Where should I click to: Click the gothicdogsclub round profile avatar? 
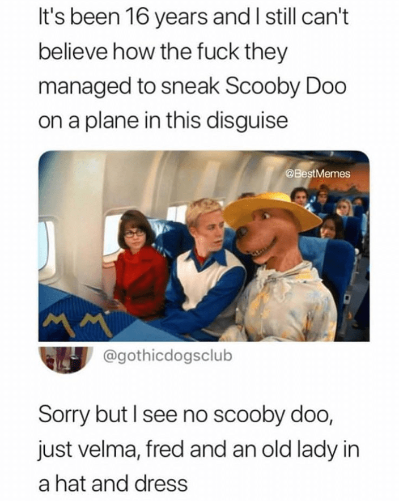[x=66, y=359]
